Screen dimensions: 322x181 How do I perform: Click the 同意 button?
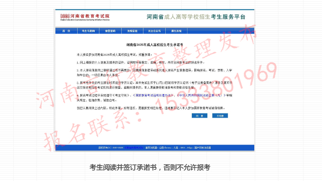pos(199,116)
